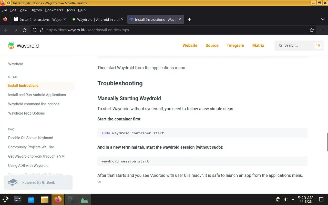Viewport: 328px width, 205px height.
Task: Open the View menu
Action: (23, 10)
